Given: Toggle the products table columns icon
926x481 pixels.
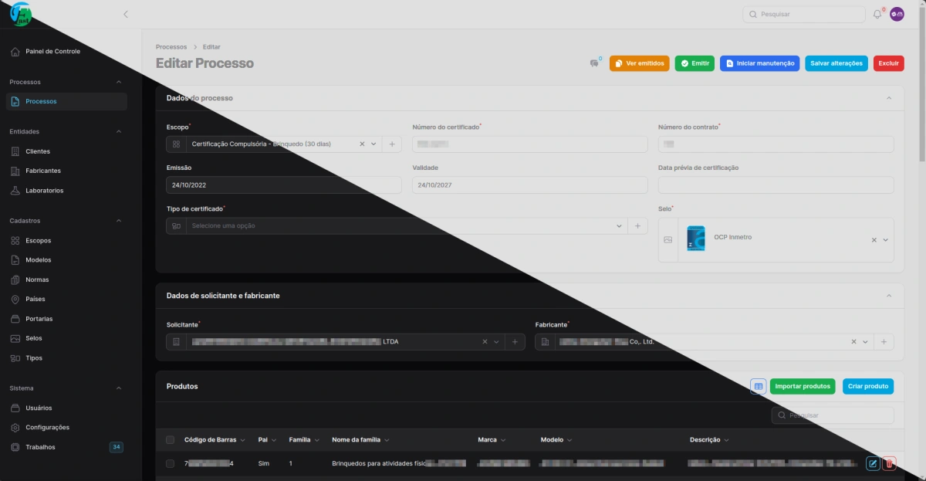Looking at the screenshot, I should [758, 386].
